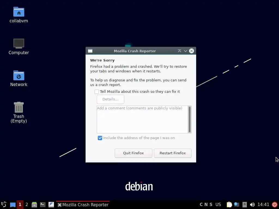
Task: Open the volume speaker tray icon
Action: 252,205
